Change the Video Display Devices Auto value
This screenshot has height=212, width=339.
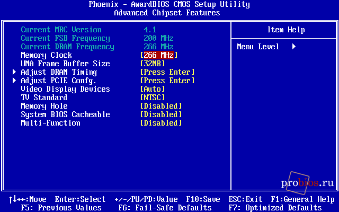153,89
